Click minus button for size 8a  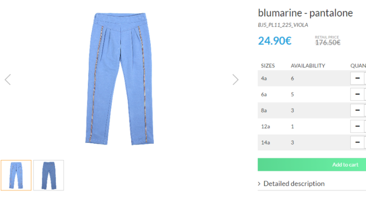pyautogui.click(x=357, y=110)
